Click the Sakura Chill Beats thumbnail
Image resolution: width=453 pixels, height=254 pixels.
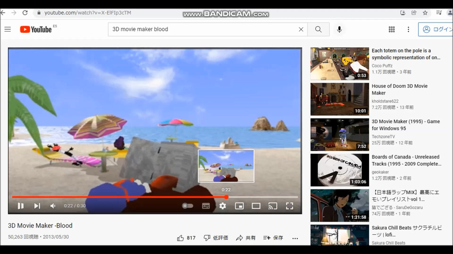pyautogui.click(x=339, y=235)
